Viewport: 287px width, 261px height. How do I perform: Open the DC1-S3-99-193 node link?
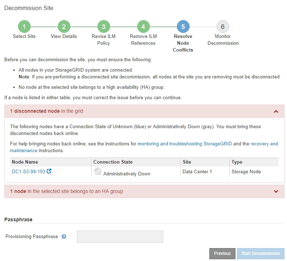[29, 171]
